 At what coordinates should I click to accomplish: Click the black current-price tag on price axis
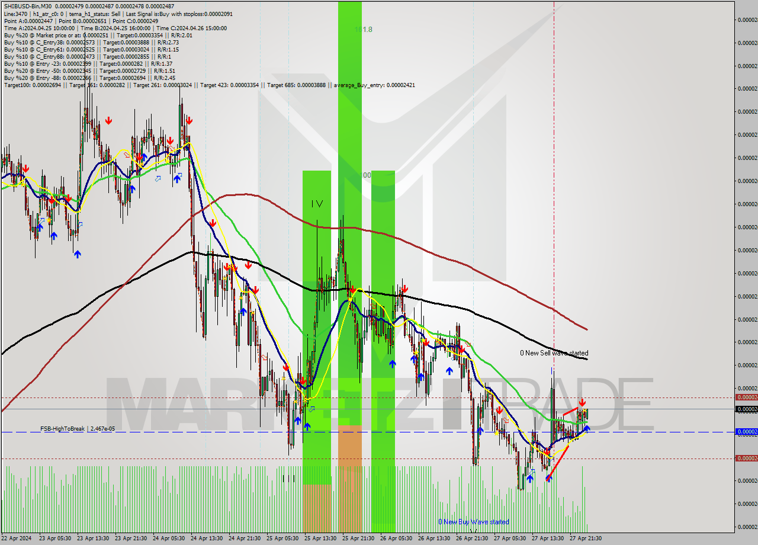[746, 409]
